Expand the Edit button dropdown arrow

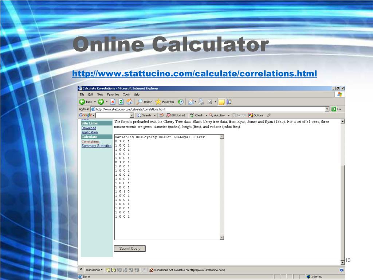coord(216,102)
